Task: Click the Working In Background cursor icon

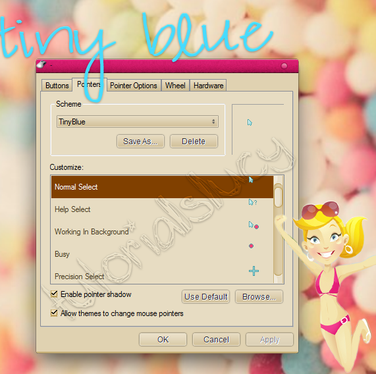Action: [x=254, y=225]
